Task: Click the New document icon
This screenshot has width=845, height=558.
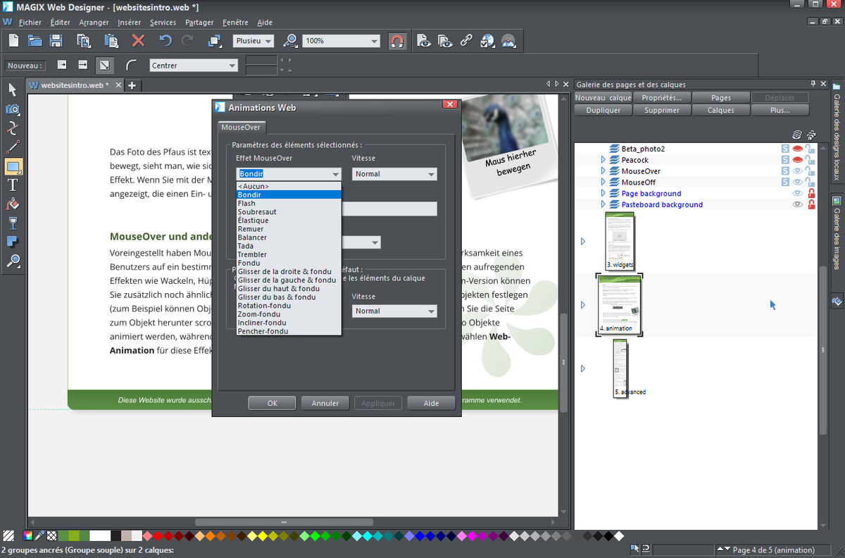Action: (13, 41)
